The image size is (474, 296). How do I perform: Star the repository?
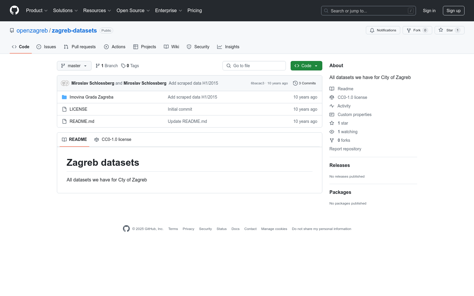tap(449, 30)
